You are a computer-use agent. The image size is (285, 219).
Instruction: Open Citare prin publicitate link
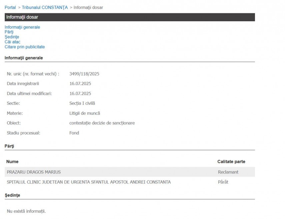25,47
